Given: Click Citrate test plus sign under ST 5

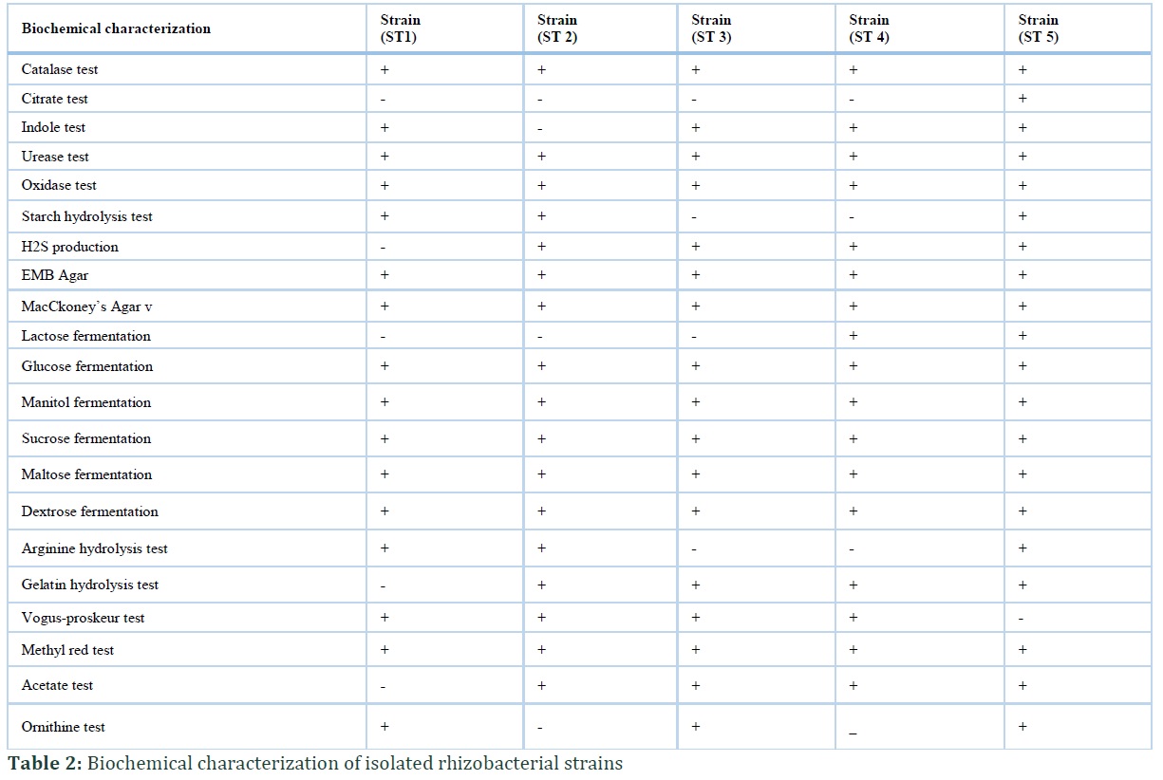Looking at the screenshot, I should 1022,99.
